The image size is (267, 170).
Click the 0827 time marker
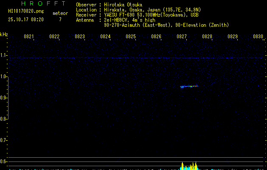(x=182, y=37)
